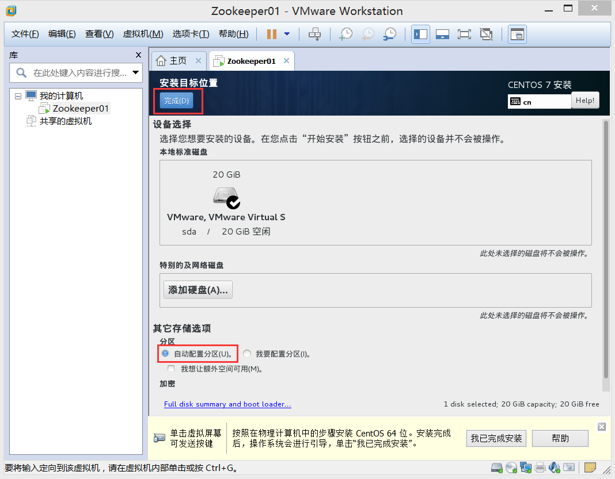Viewport: 615px width, 479px height.
Task: Click the installer vertical scrollbar
Action: (x=606, y=250)
